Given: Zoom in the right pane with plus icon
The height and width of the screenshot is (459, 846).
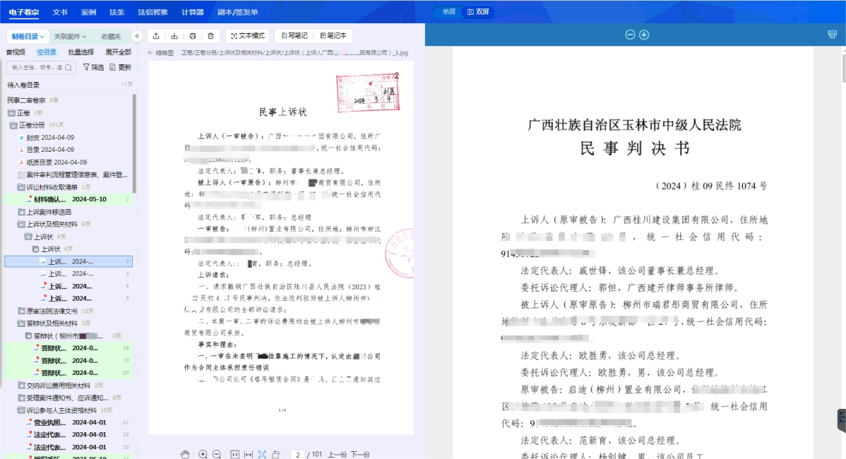Looking at the screenshot, I should [x=644, y=35].
